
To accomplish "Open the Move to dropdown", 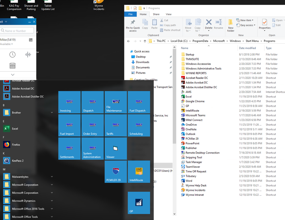I will [x=188, y=25].
